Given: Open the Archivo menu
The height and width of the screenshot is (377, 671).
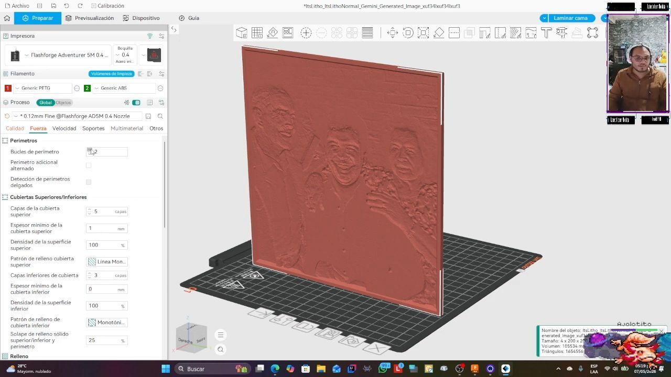Looking at the screenshot, I should coord(17,6).
